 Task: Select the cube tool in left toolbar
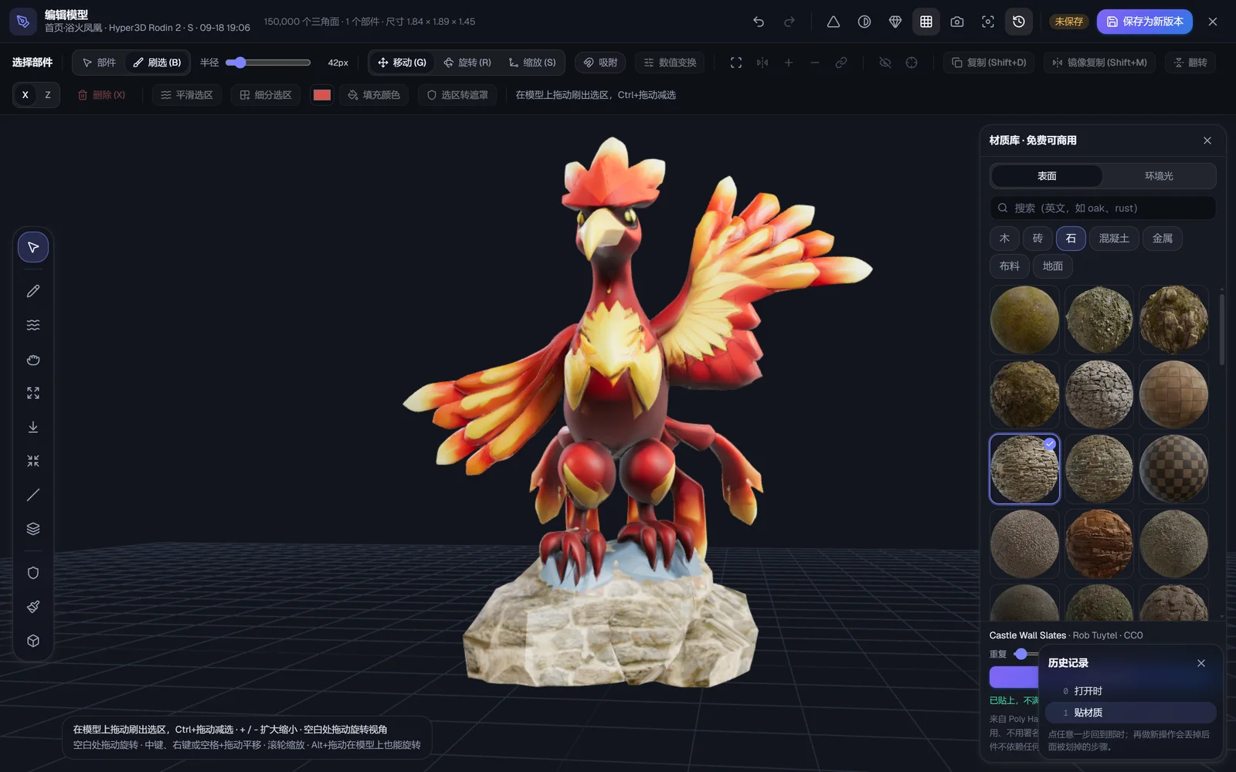click(33, 641)
